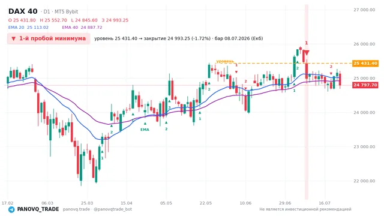384x216 pixels.
Task: Select the orange 25 431.40 level price tag
Action: pos(365,63)
